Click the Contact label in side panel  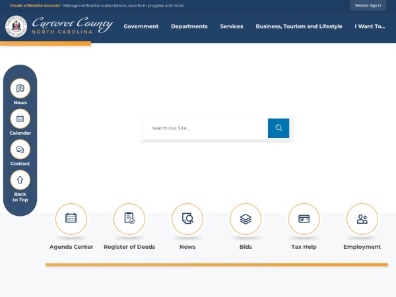(20, 164)
